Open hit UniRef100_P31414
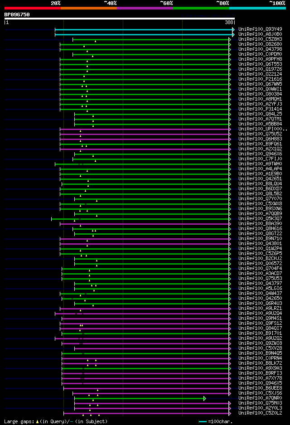This screenshot has height=425, width=290. point(260,109)
